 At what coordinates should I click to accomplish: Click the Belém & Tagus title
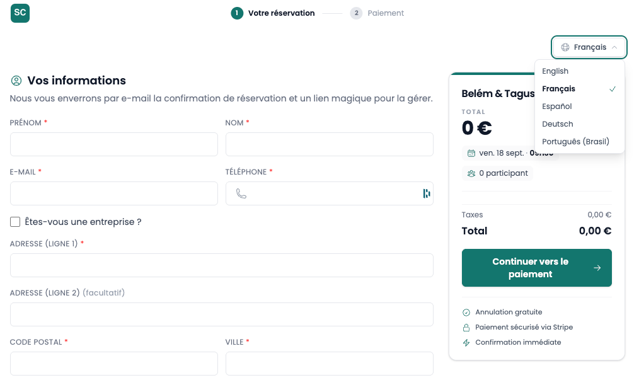[498, 94]
